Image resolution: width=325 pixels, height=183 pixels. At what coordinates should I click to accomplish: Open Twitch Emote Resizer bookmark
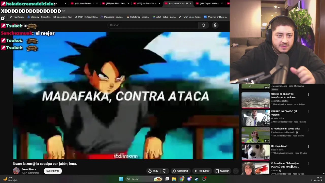pyautogui.click(x=190, y=17)
